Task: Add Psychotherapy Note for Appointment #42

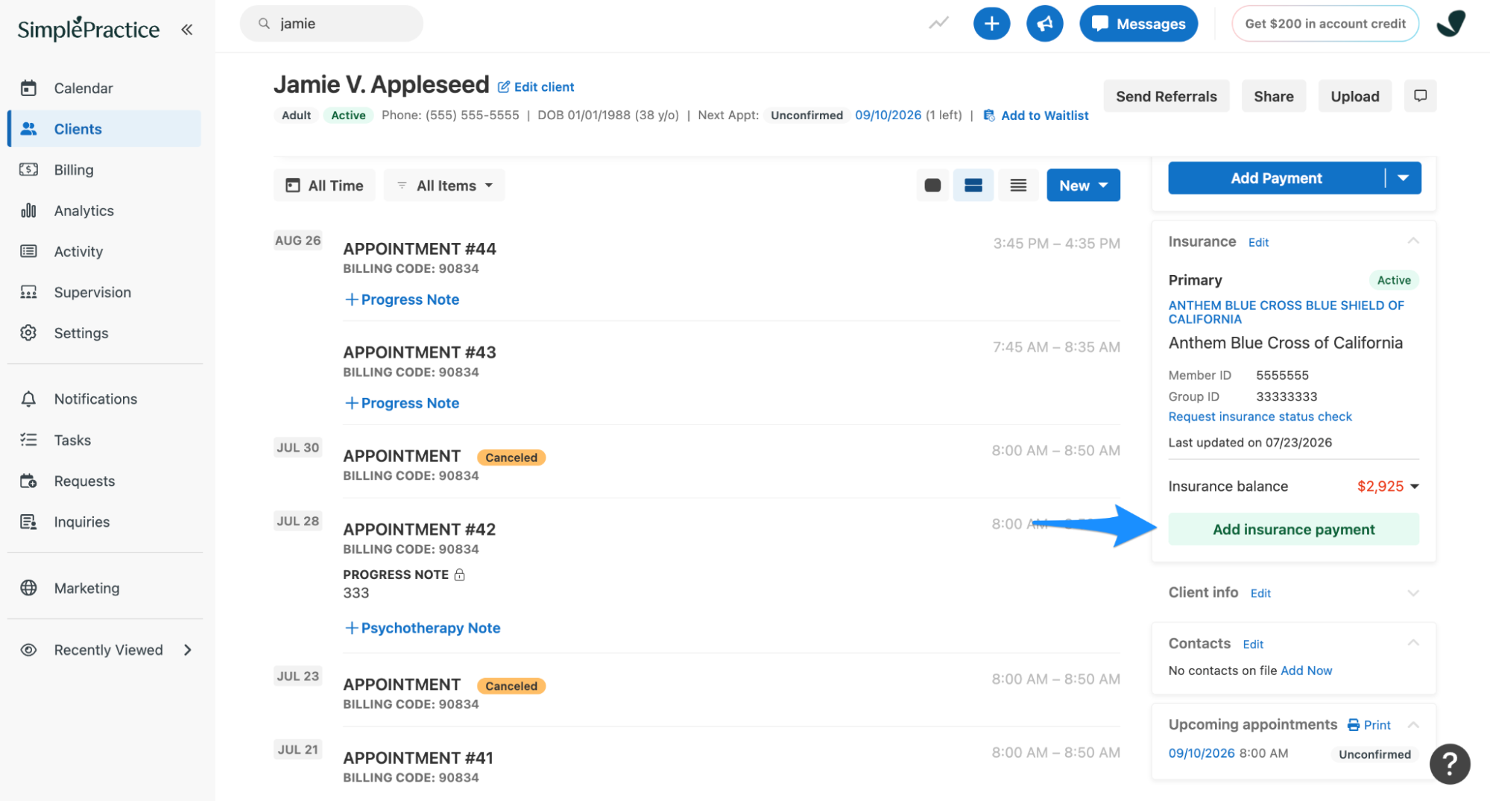Action: point(423,628)
